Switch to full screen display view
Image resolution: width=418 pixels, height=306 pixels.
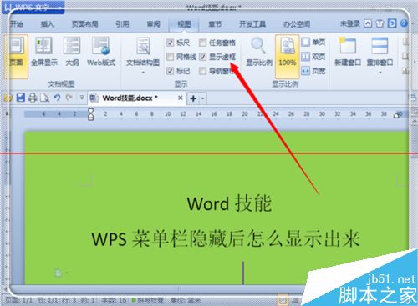[x=44, y=52]
